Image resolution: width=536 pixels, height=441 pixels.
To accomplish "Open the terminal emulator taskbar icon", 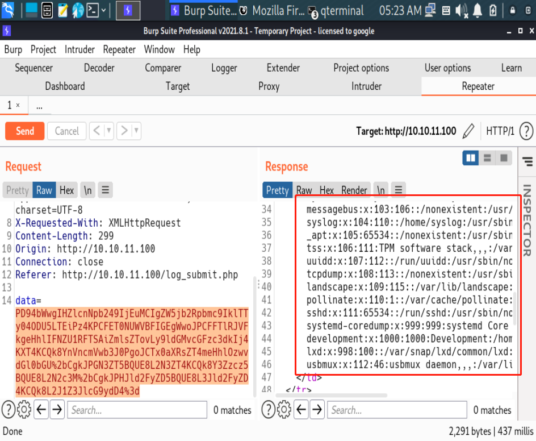I will tap(93, 10).
